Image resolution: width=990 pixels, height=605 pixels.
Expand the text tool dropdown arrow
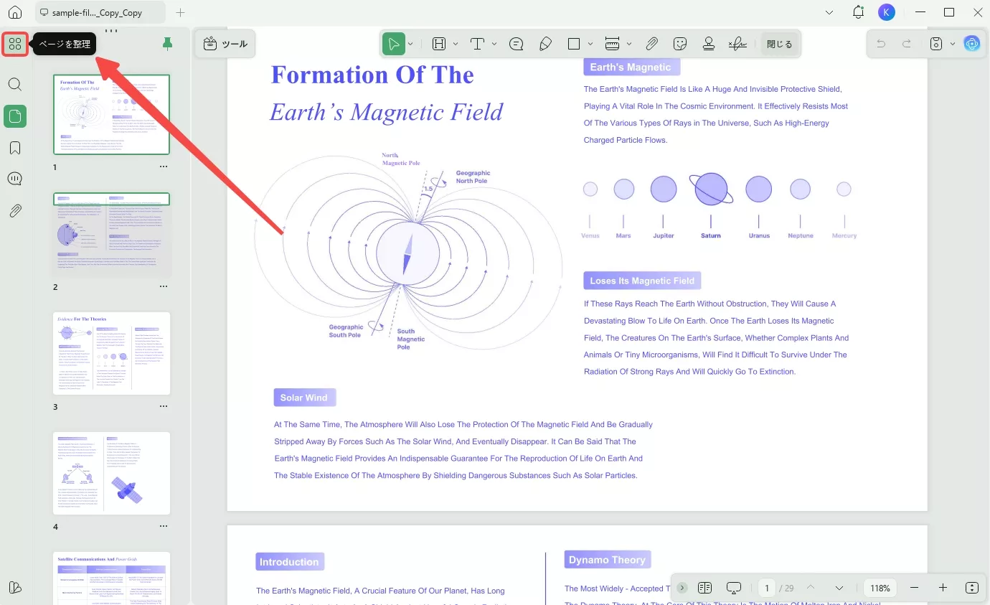[494, 44]
